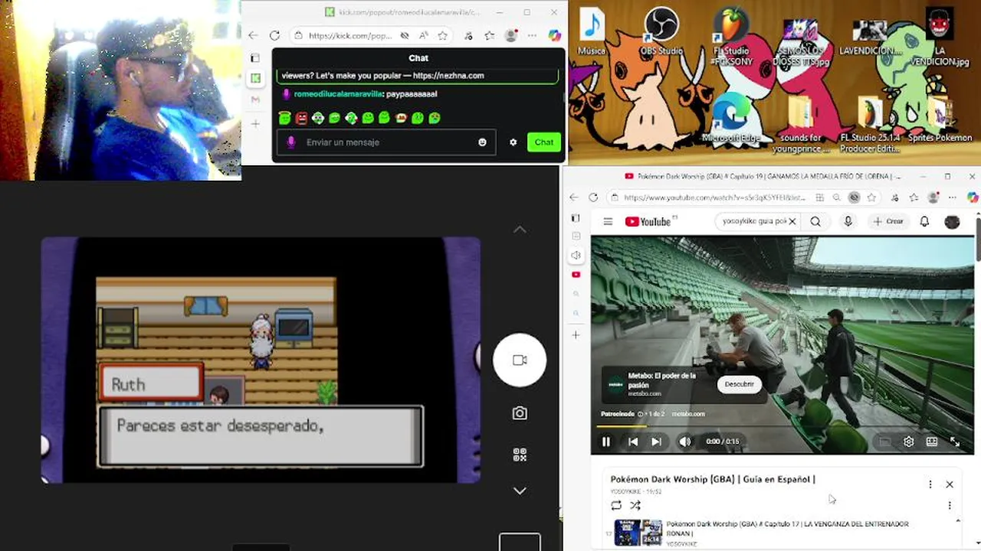
Task: Mute the YouTube player volume
Action: click(x=684, y=442)
